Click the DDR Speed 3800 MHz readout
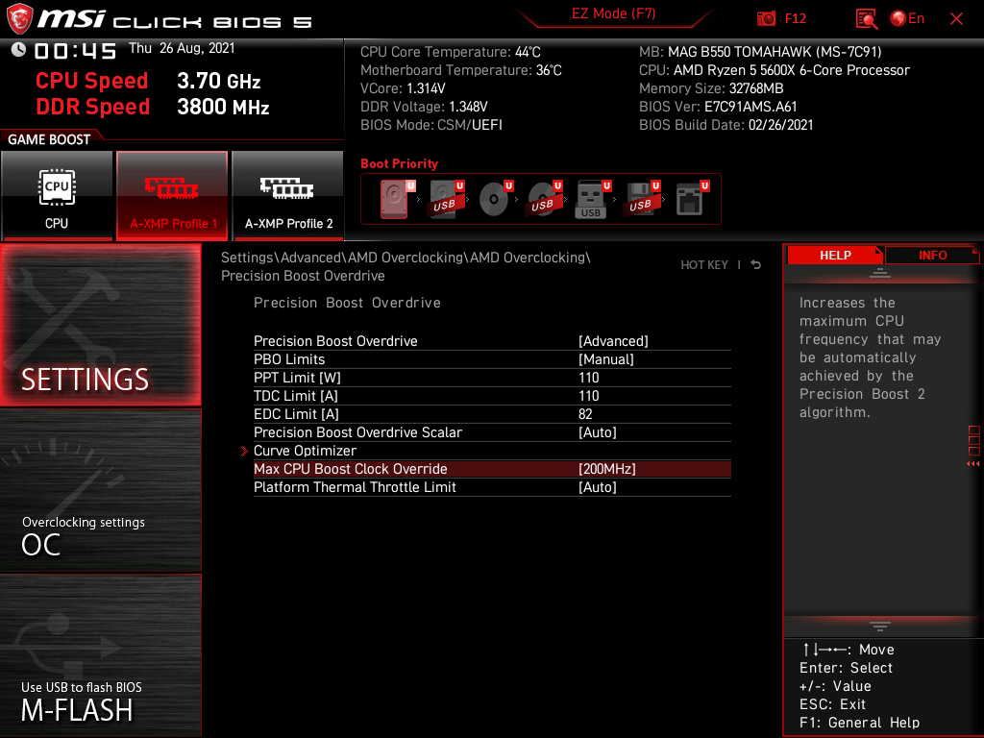Viewport: 984px width, 738px height. (153, 107)
